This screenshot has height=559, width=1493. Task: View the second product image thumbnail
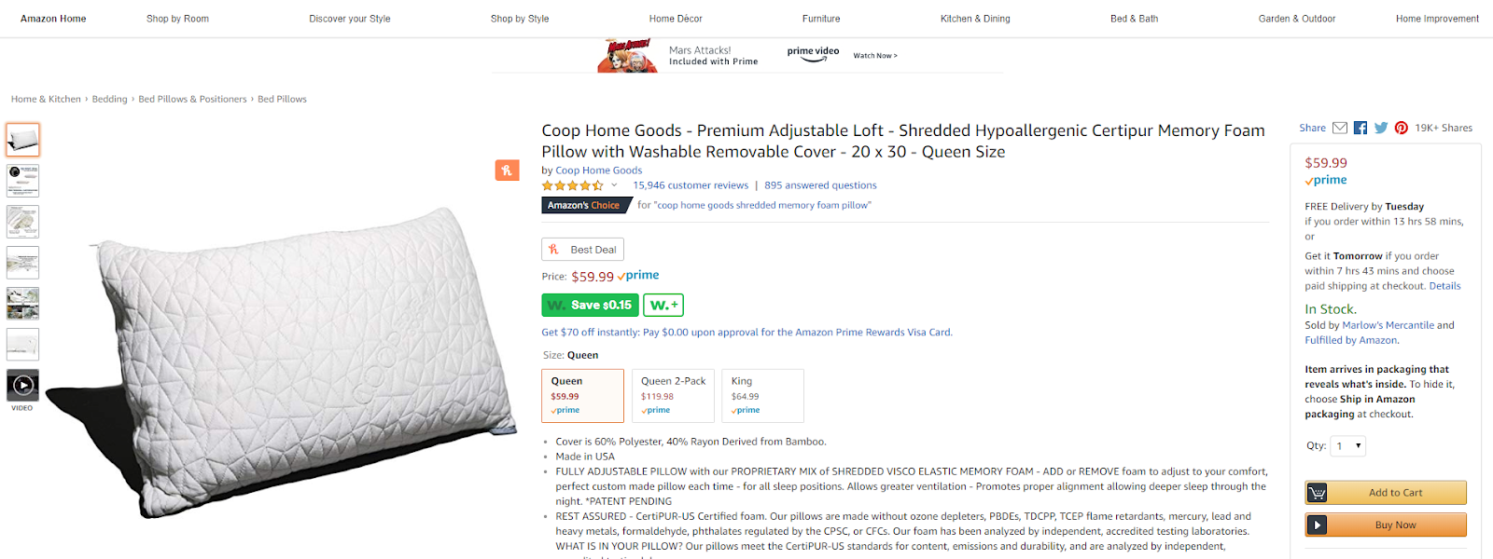[22, 181]
